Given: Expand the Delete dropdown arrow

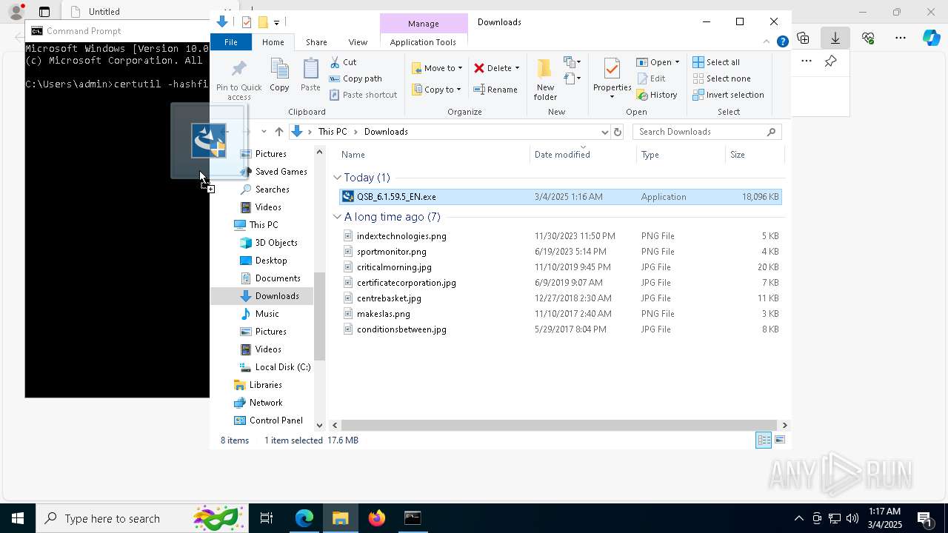Looking at the screenshot, I should click(x=517, y=68).
